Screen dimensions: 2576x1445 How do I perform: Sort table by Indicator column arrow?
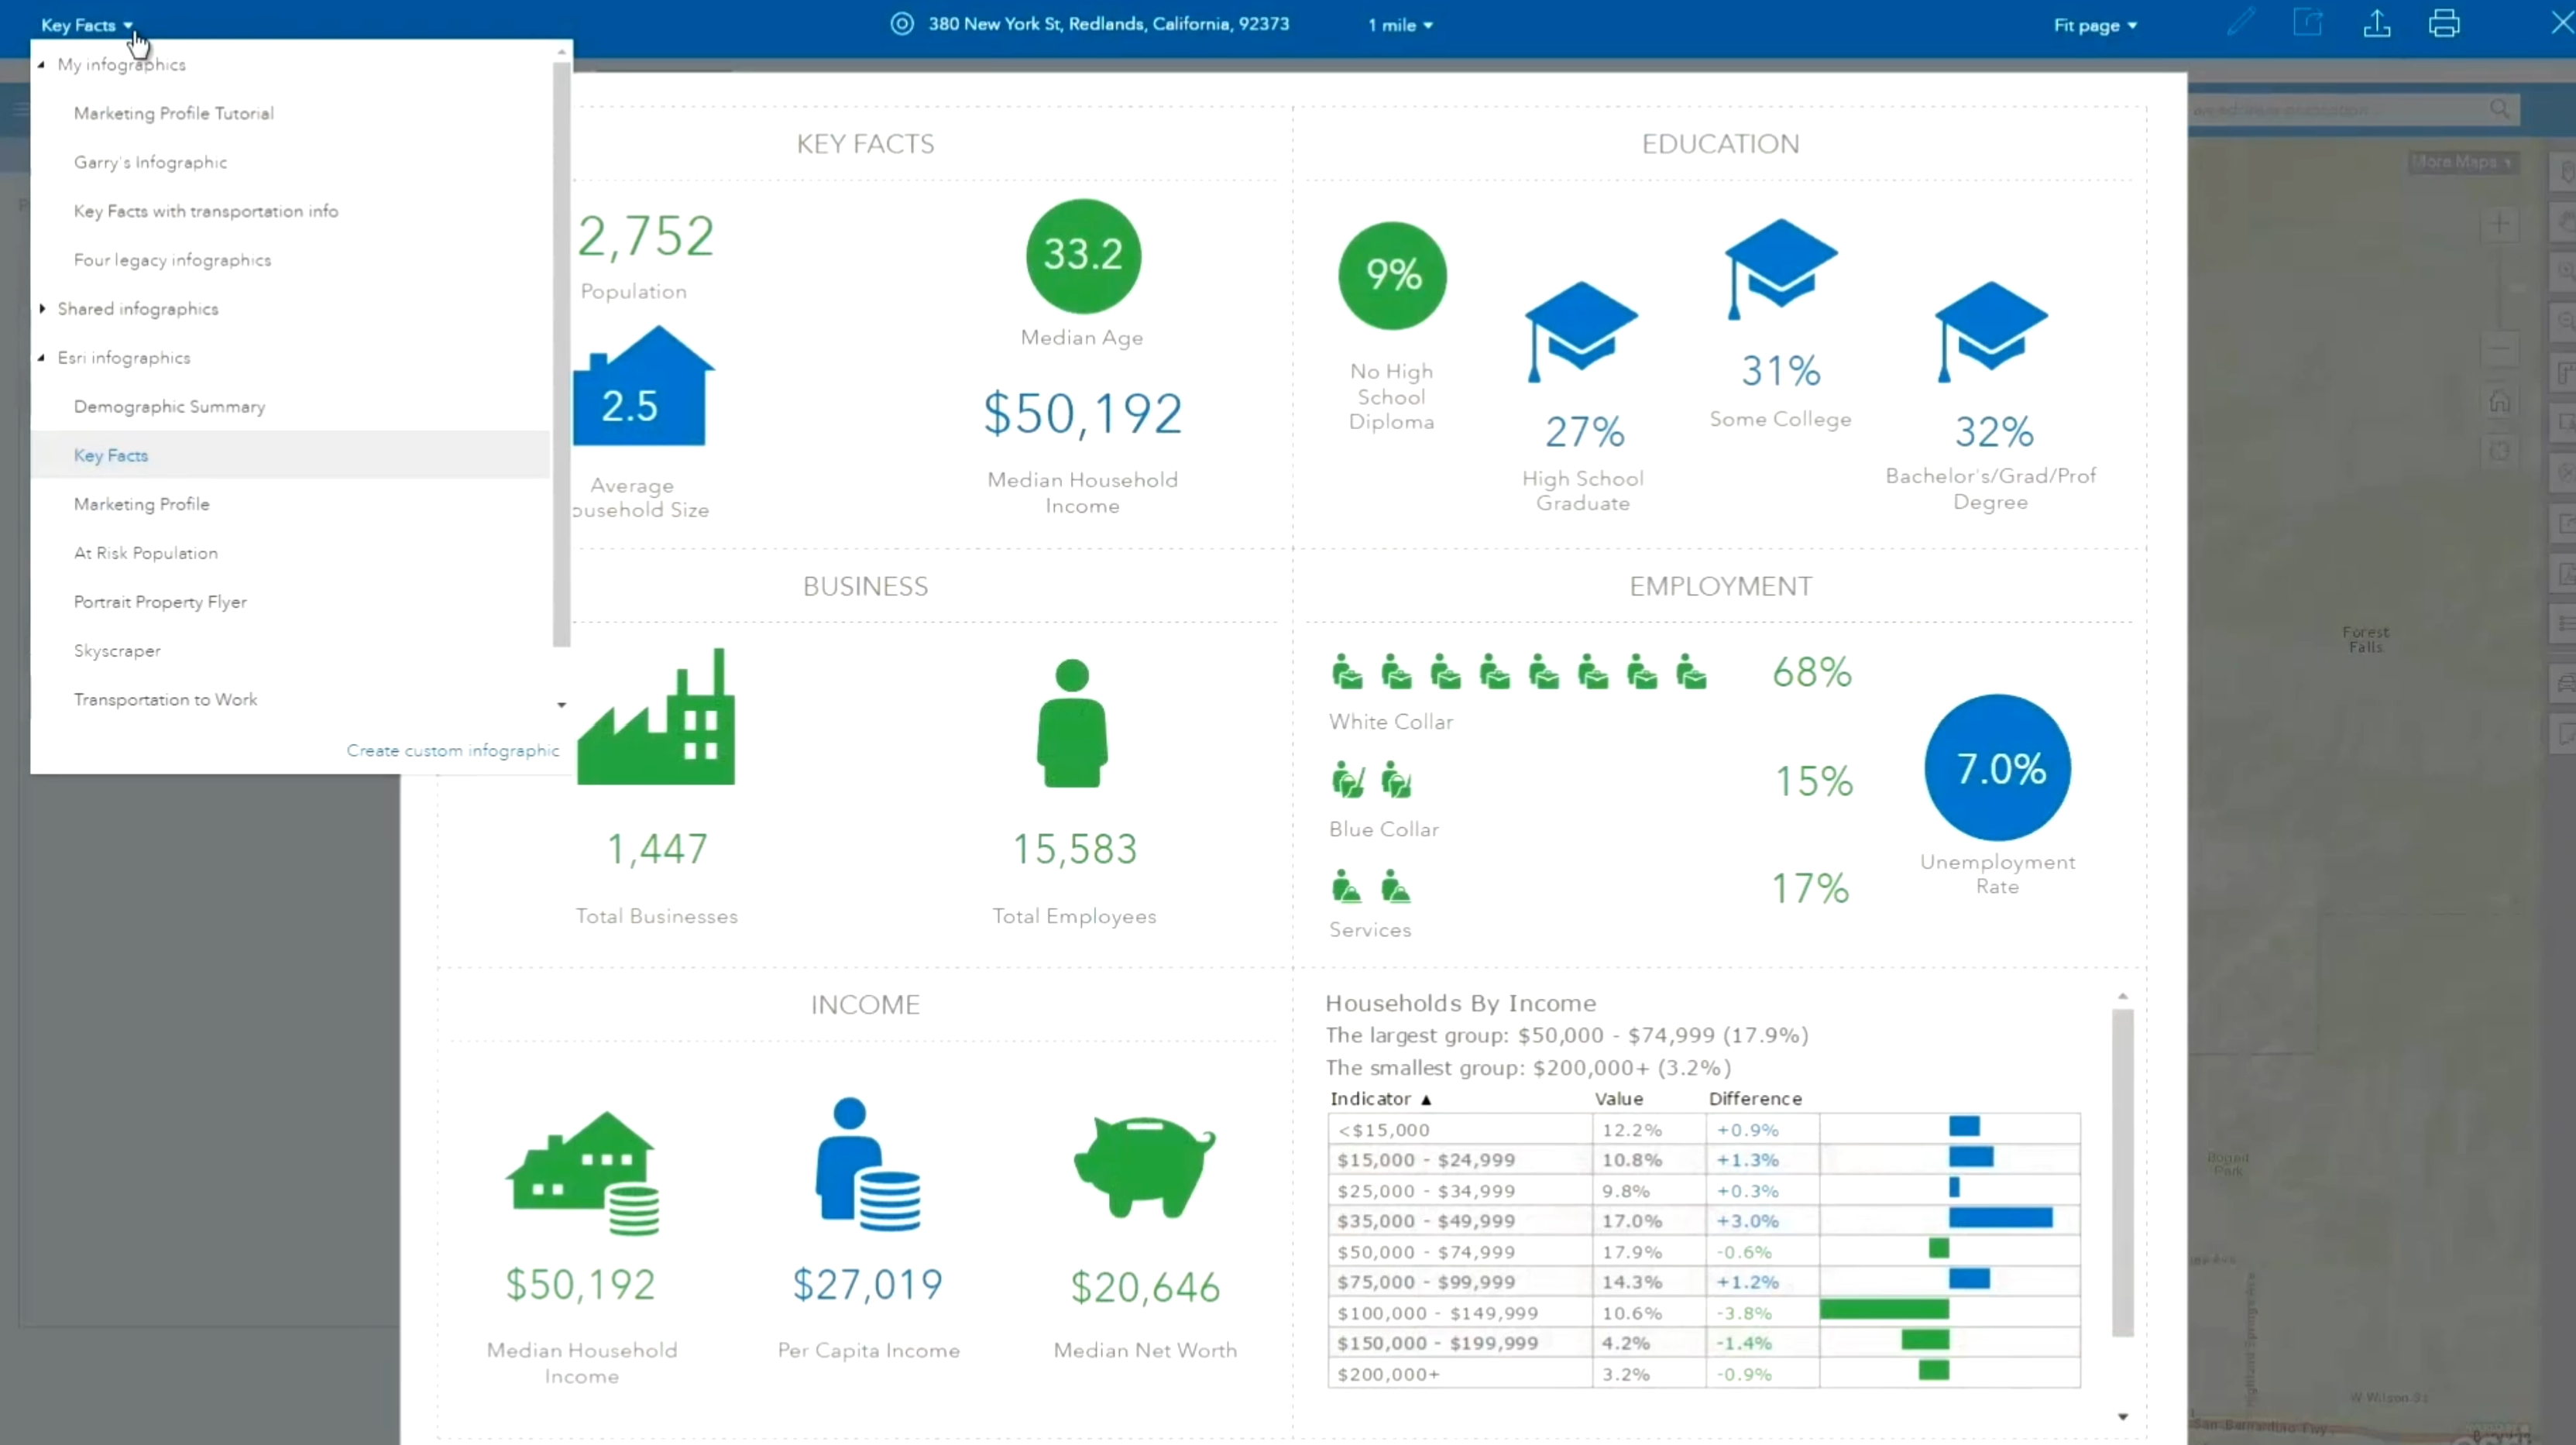1426,1099
